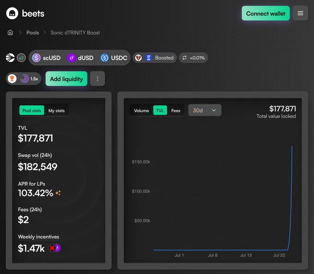This screenshot has width=314, height=274.
Task: Open the hamburger menu
Action: (x=300, y=13)
